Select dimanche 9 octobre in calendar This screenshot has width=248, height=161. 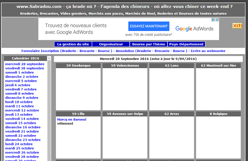coord(21,98)
